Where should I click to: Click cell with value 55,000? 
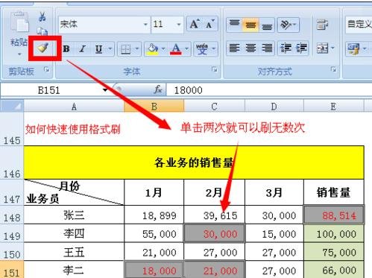[x=154, y=233]
